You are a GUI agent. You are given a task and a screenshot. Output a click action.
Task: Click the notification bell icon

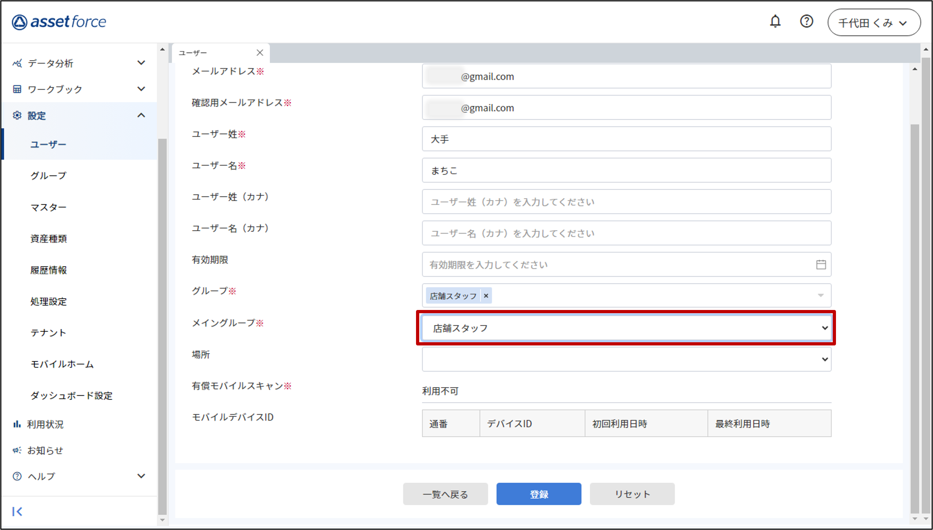click(775, 22)
